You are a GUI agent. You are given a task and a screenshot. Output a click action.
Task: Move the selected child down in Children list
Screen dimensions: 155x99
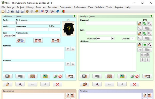(x=148, y=60)
